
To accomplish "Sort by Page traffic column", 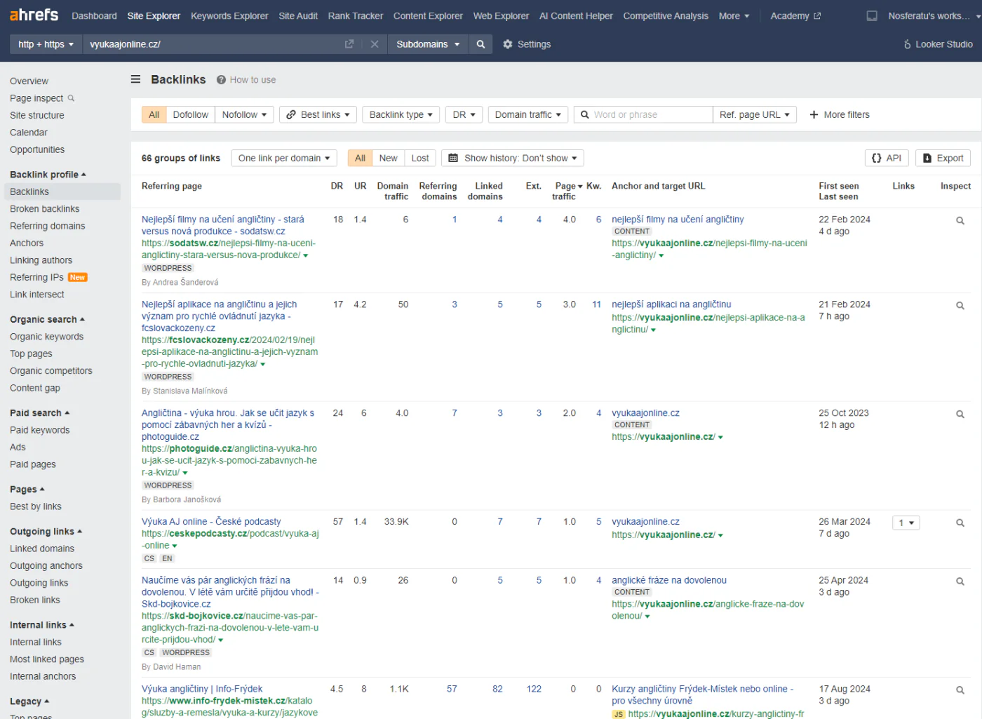I will click(567, 191).
